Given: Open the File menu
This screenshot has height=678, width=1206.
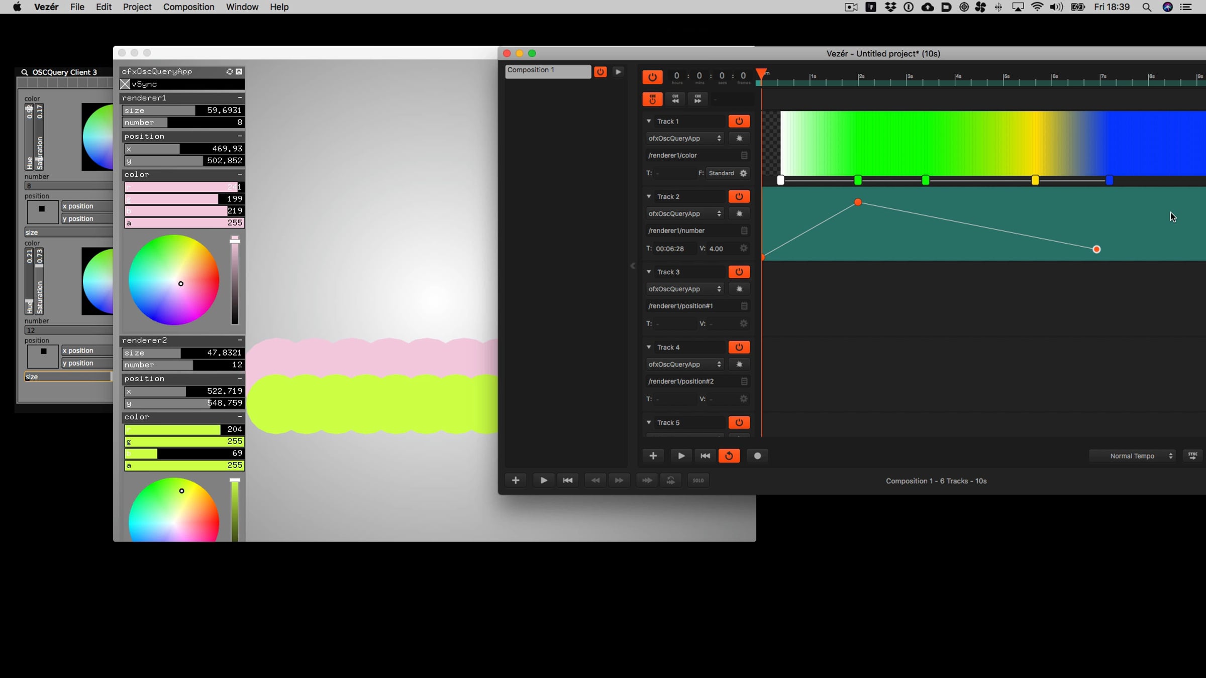Looking at the screenshot, I should pyautogui.click(x=77, y=7).
